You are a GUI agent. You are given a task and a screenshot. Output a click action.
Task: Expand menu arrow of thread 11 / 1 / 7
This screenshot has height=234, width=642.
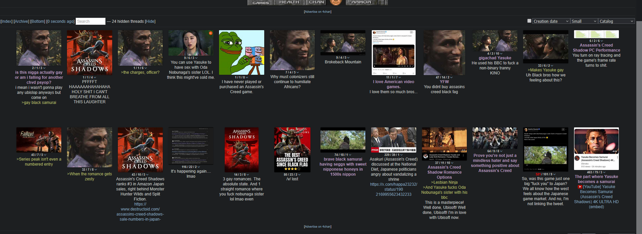tap(399, 77)
